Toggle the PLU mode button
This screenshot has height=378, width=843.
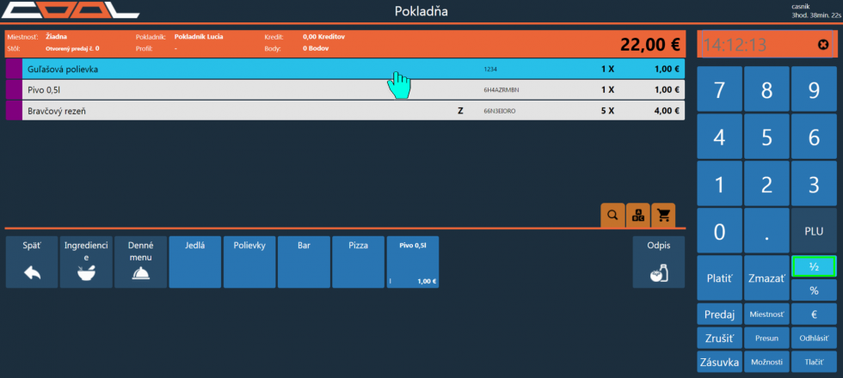(x=814, y=230)
